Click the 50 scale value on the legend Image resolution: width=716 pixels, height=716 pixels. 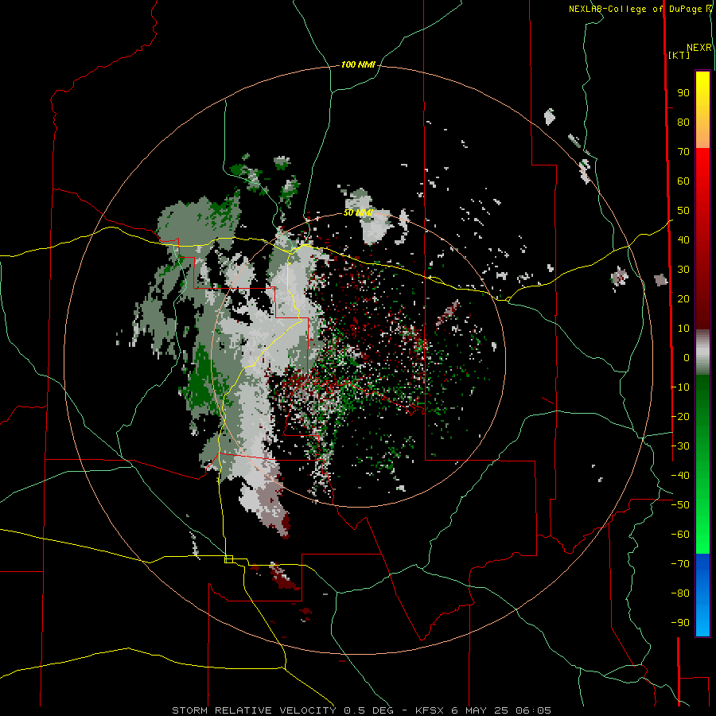[683, 211]
